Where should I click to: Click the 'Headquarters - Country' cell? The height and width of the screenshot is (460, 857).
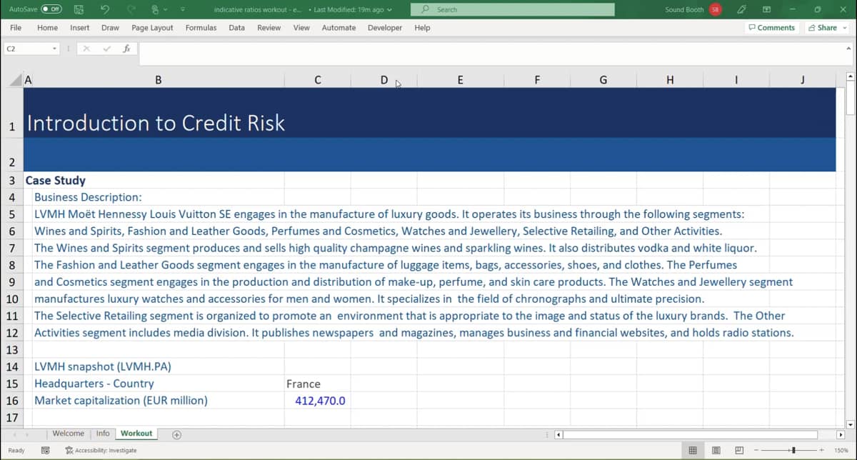point(94,384)
